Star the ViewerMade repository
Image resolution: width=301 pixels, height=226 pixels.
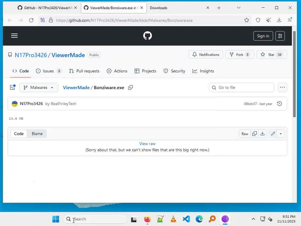tap(272, 54)
